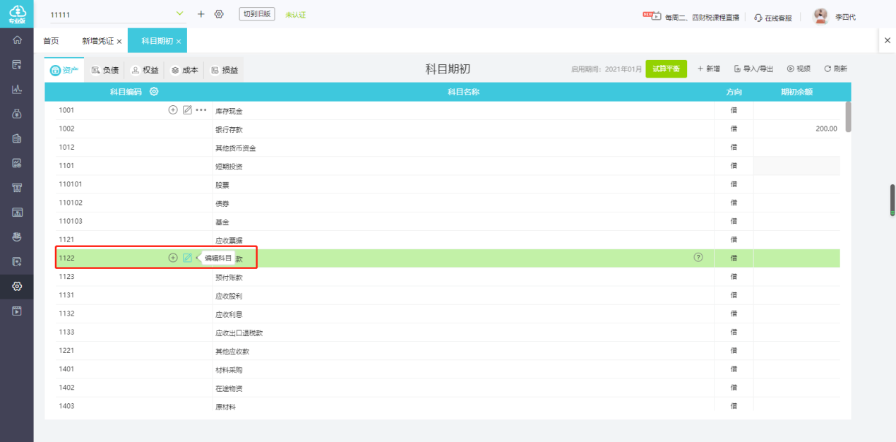The width and height of the screenshot is (896, 442).
Task: Open the three-dots menu on row 1001
Action: [x=201, y=110]
